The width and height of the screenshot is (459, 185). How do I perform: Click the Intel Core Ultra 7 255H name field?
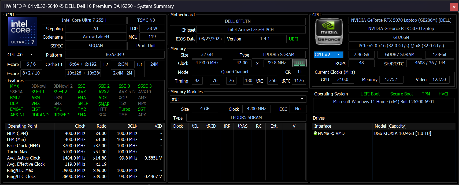84,20
